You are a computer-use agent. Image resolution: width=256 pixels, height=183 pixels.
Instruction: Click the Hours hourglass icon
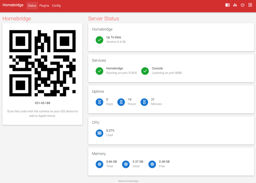click(121, 102)
